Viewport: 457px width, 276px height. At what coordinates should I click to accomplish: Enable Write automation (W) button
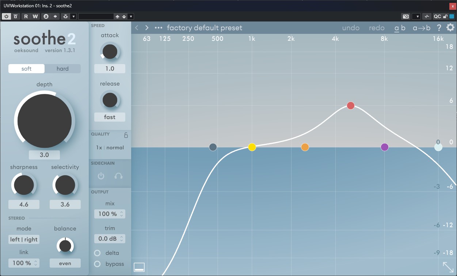click(x=35, y=16)
